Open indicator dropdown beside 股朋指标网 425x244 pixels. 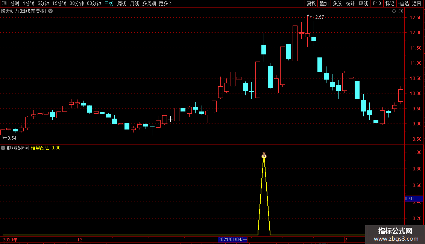tap(3, 148)
